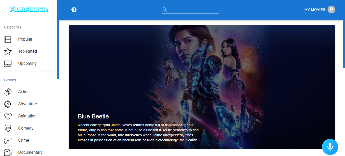Screen dimensions: 345x156
Task: Open My Movies
Action: (315, 10)
